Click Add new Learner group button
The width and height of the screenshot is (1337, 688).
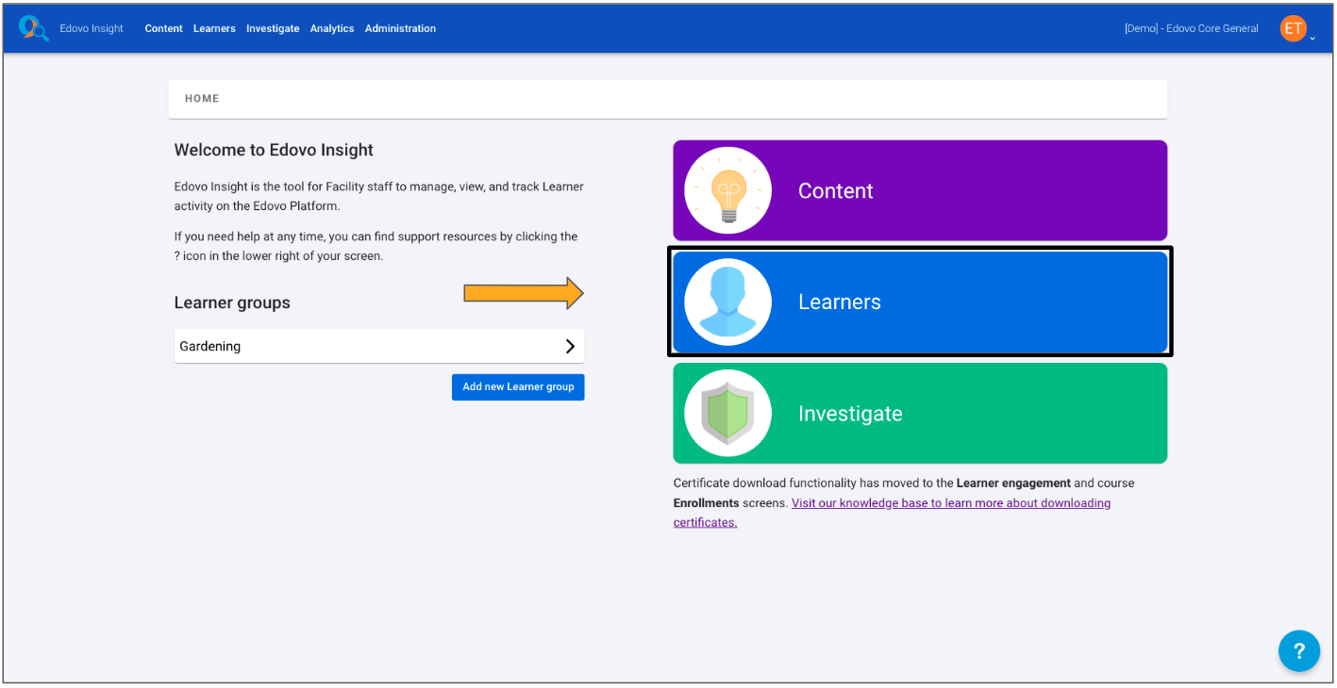[518, 387]
